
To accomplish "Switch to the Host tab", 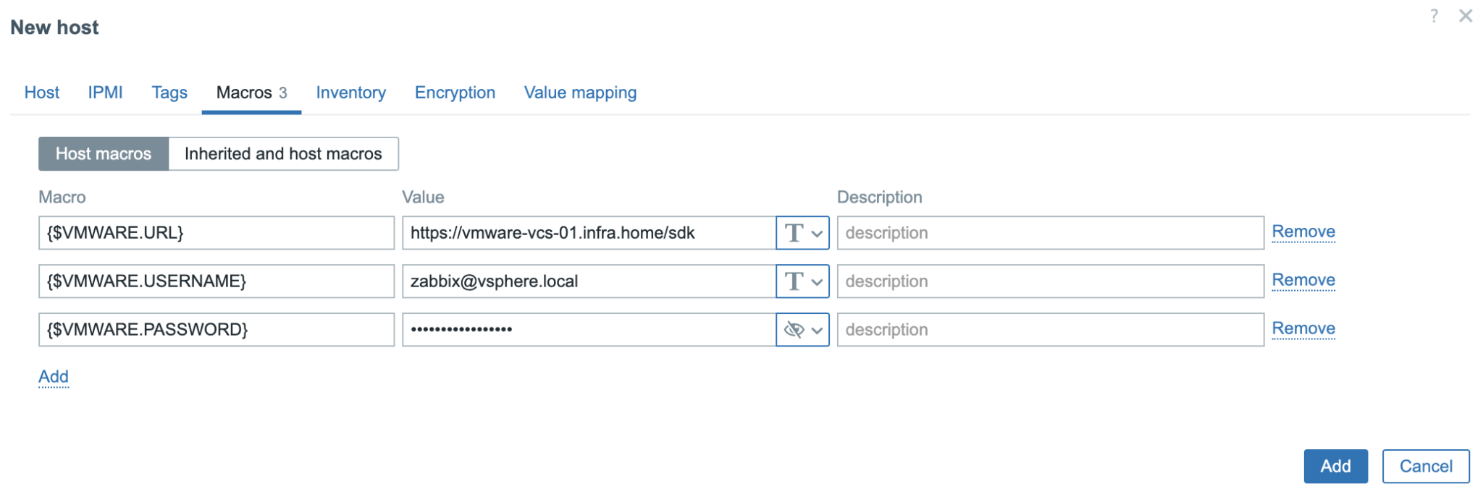I will [42, 93].
